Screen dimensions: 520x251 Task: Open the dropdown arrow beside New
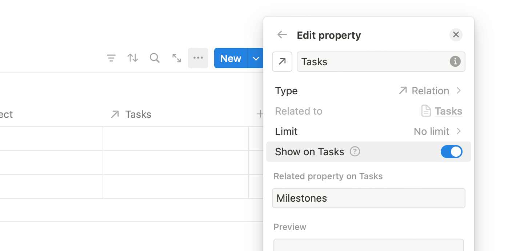click(256, 58)
